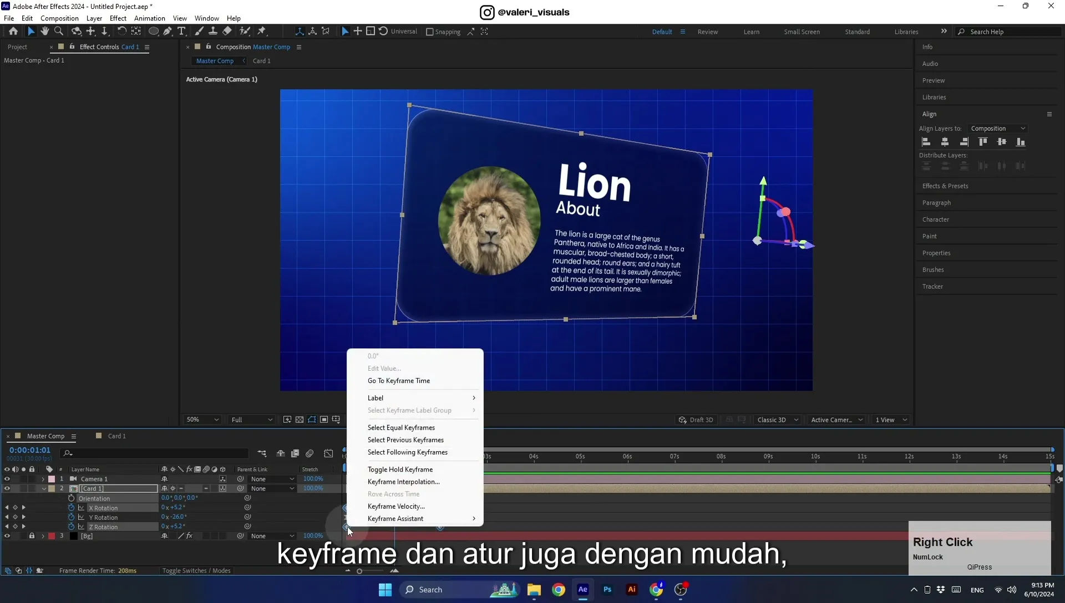Open the Classic 3D renderer dropdown
Image resolution: width=1065 pixels, height=603 pixels.
[778, 420]
